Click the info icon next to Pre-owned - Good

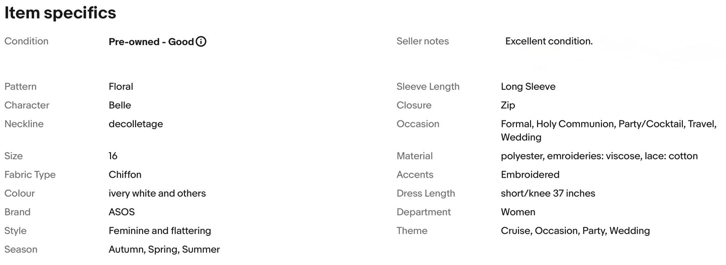tap(201, 42)
